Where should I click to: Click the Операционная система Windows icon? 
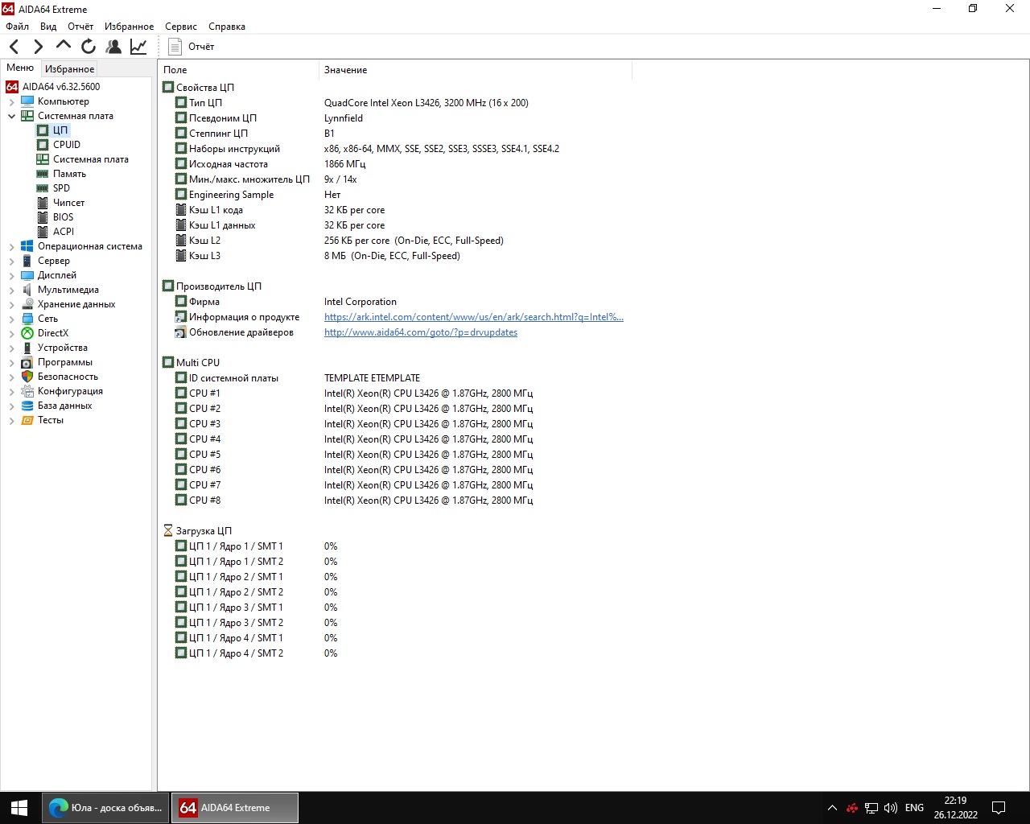click(x=27, y=246)
